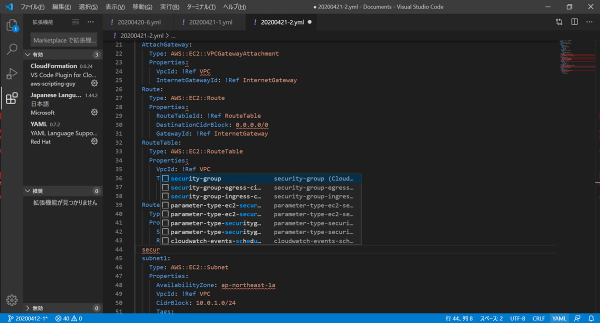Click the compare changes editor icon

coord(559,22)
